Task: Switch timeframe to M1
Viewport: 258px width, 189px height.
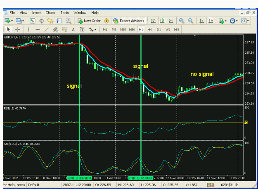Action: (x=105, y=30)
